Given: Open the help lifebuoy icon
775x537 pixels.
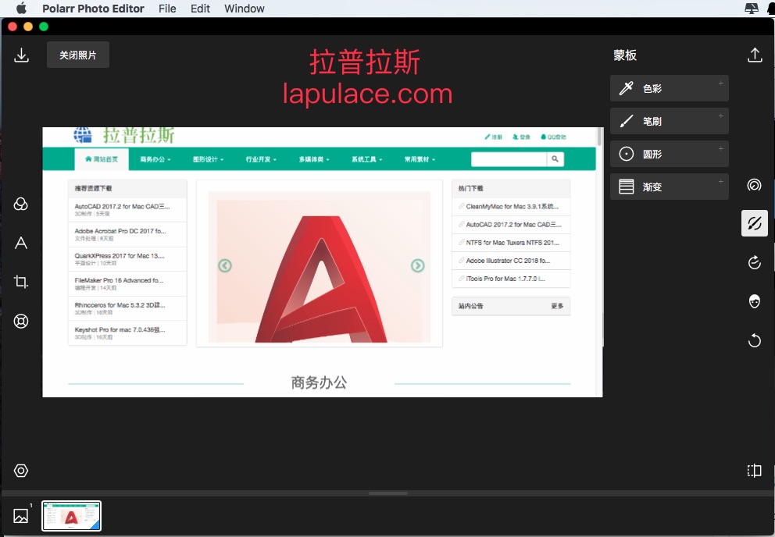Looking at the screenshot, I should click(21, 321).
